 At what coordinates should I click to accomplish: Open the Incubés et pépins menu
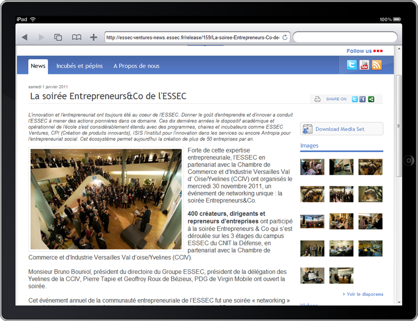click(x=79, y=66)
